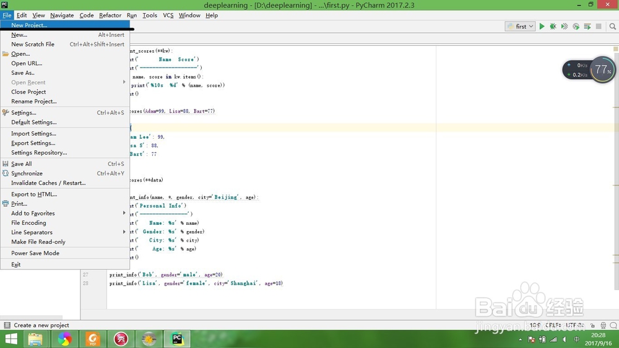Screen dimensions: 619x348
Task: Click the lock icon in status bar
Action: [x=592, y=326]
